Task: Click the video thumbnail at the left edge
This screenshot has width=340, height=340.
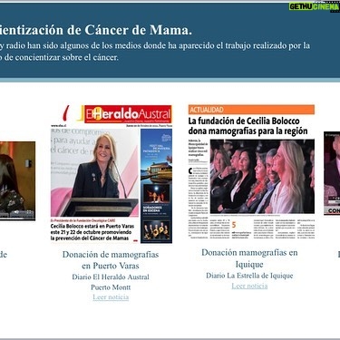Action: 17,180
